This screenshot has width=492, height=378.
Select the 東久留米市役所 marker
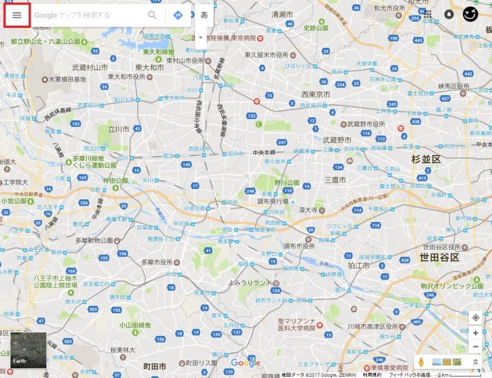tap(293, 55)
